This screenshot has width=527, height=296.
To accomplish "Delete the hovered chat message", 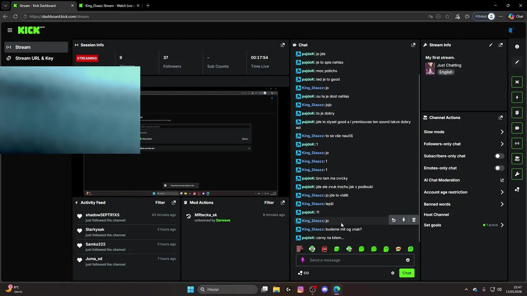I will coord(414,220).
